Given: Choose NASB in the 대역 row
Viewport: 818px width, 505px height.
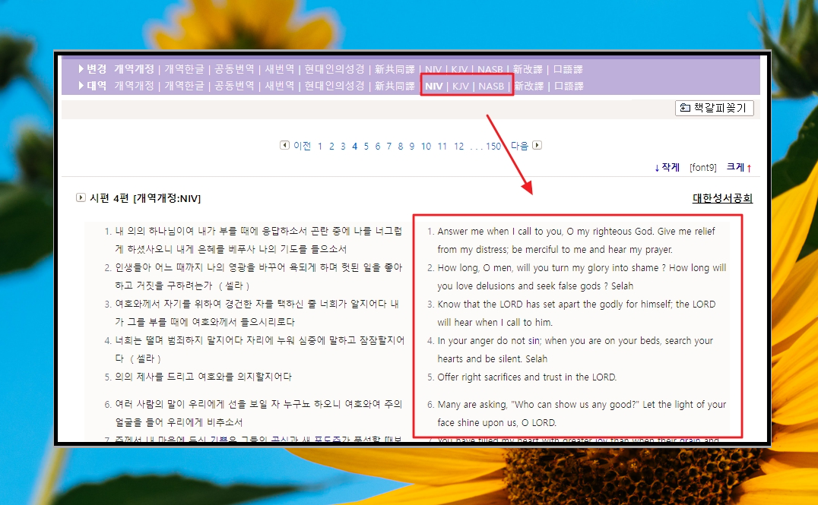Looking at the screenshot, I should (491, 86).
